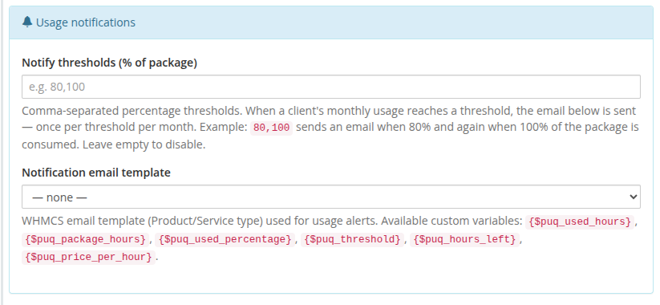
Task: Click the light blue panel header bar
Action: click(331, 22)
